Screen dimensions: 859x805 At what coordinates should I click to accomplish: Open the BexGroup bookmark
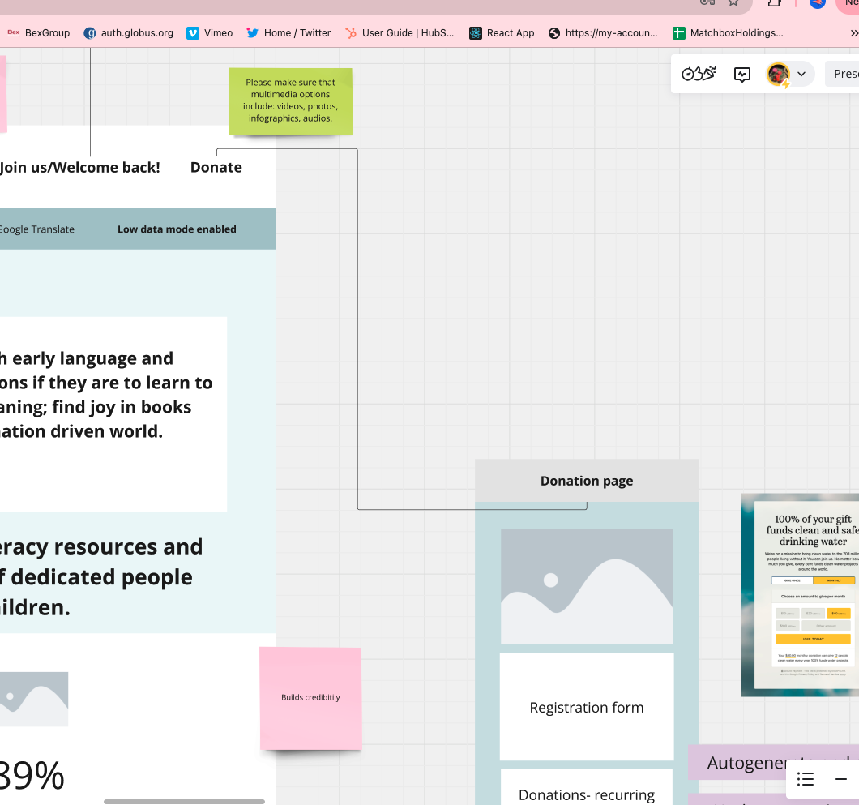click(x=39, y=33)
